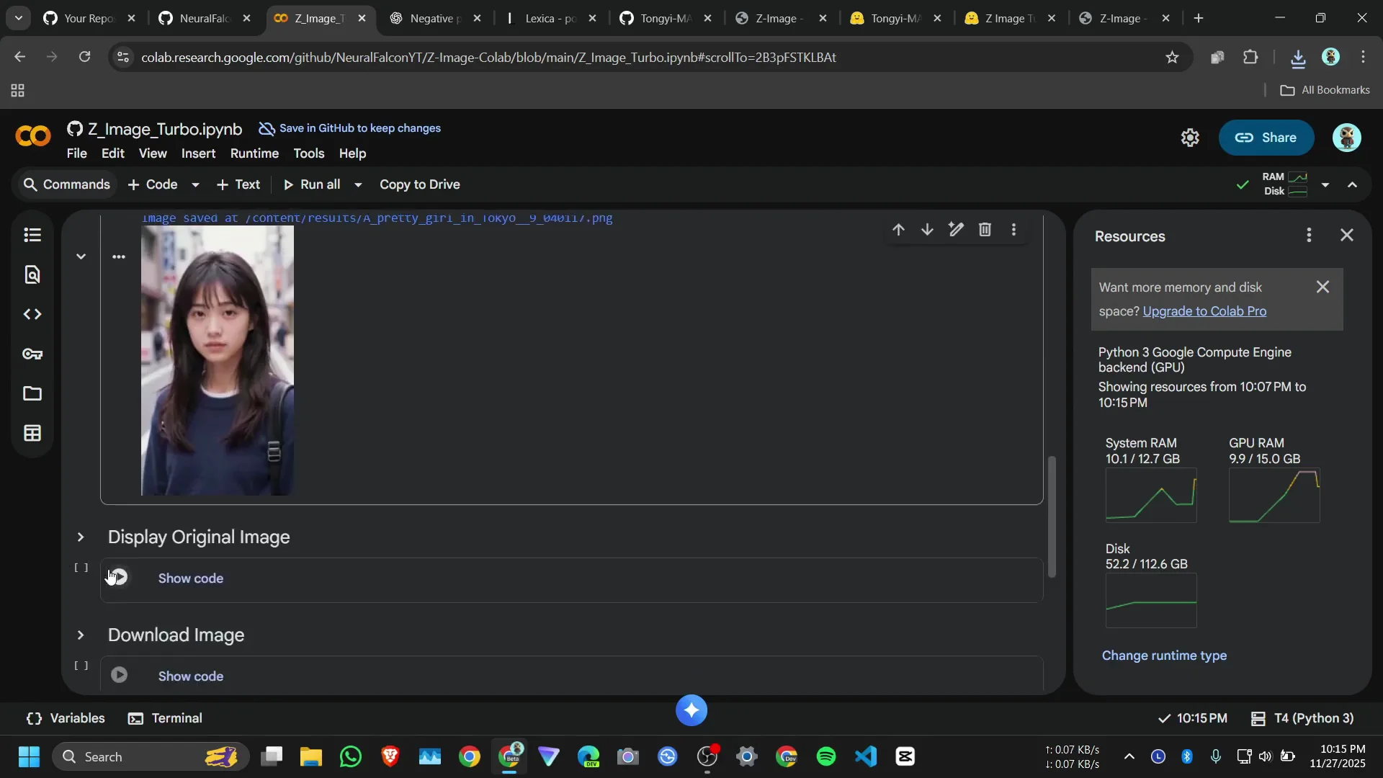
Task: Open the Run all dropdown arrow
Action: (358, 185)
